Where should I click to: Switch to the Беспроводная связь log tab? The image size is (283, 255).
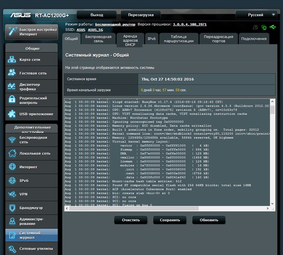click(x=97, y=39)
